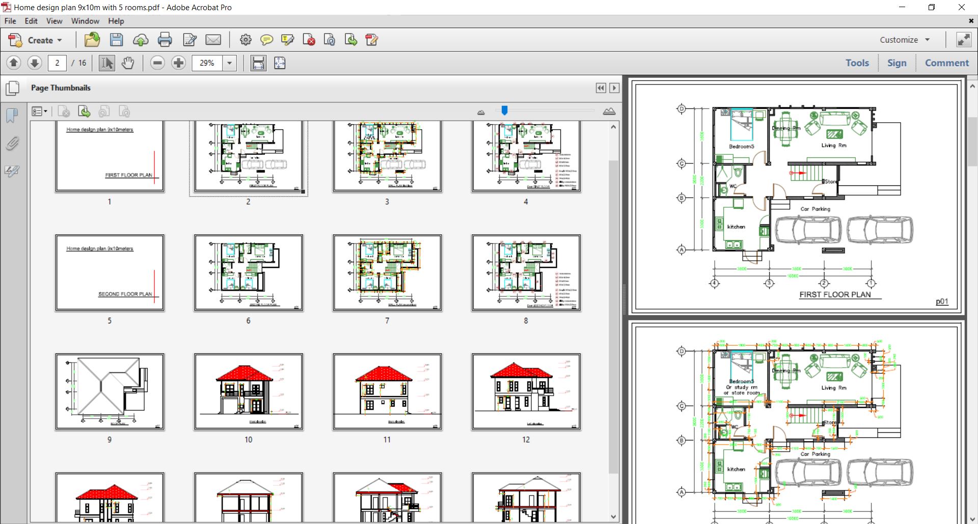Add a sticky note comment
The image size is (978, 524).
click(266, 40)
